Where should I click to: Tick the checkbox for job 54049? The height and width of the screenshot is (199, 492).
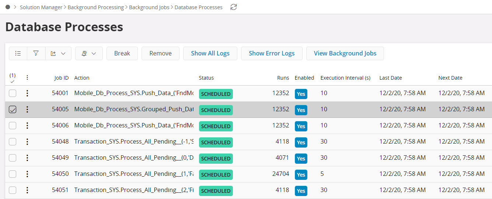click(13, 158)
